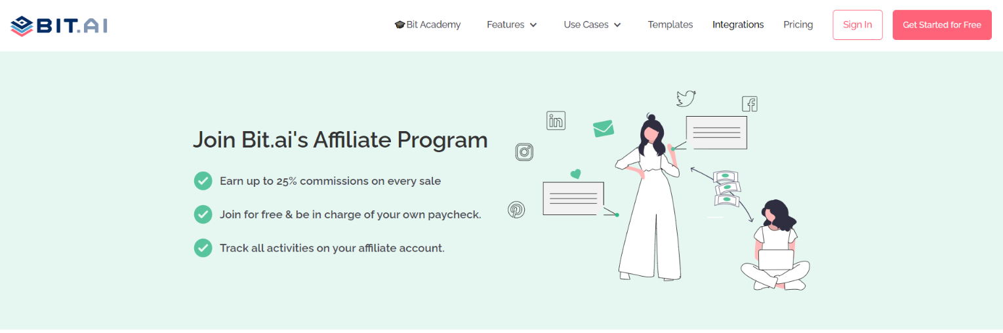
Task: Click the Bit.ai logo
Action: point(59,26)
